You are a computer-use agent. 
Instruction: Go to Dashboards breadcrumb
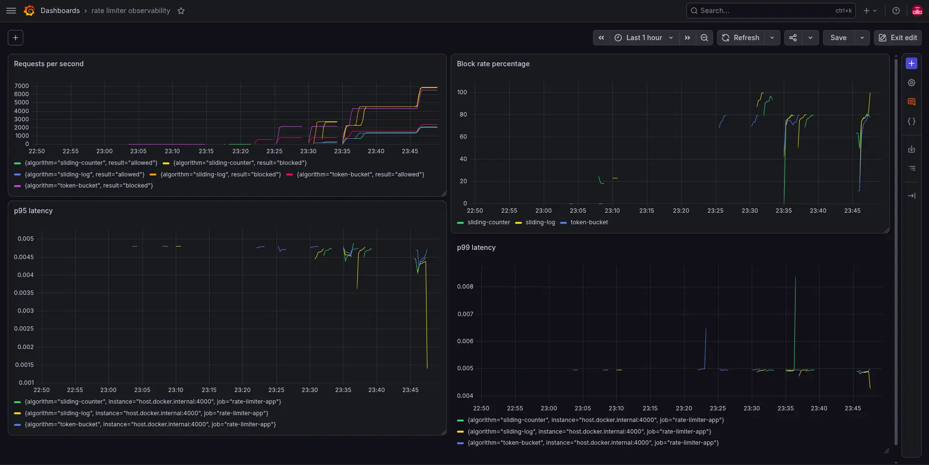[x=60, y=11]
